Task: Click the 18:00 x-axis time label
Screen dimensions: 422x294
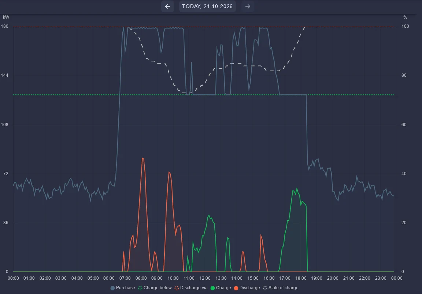Action: pyautogui.click(x=301, y=278)
